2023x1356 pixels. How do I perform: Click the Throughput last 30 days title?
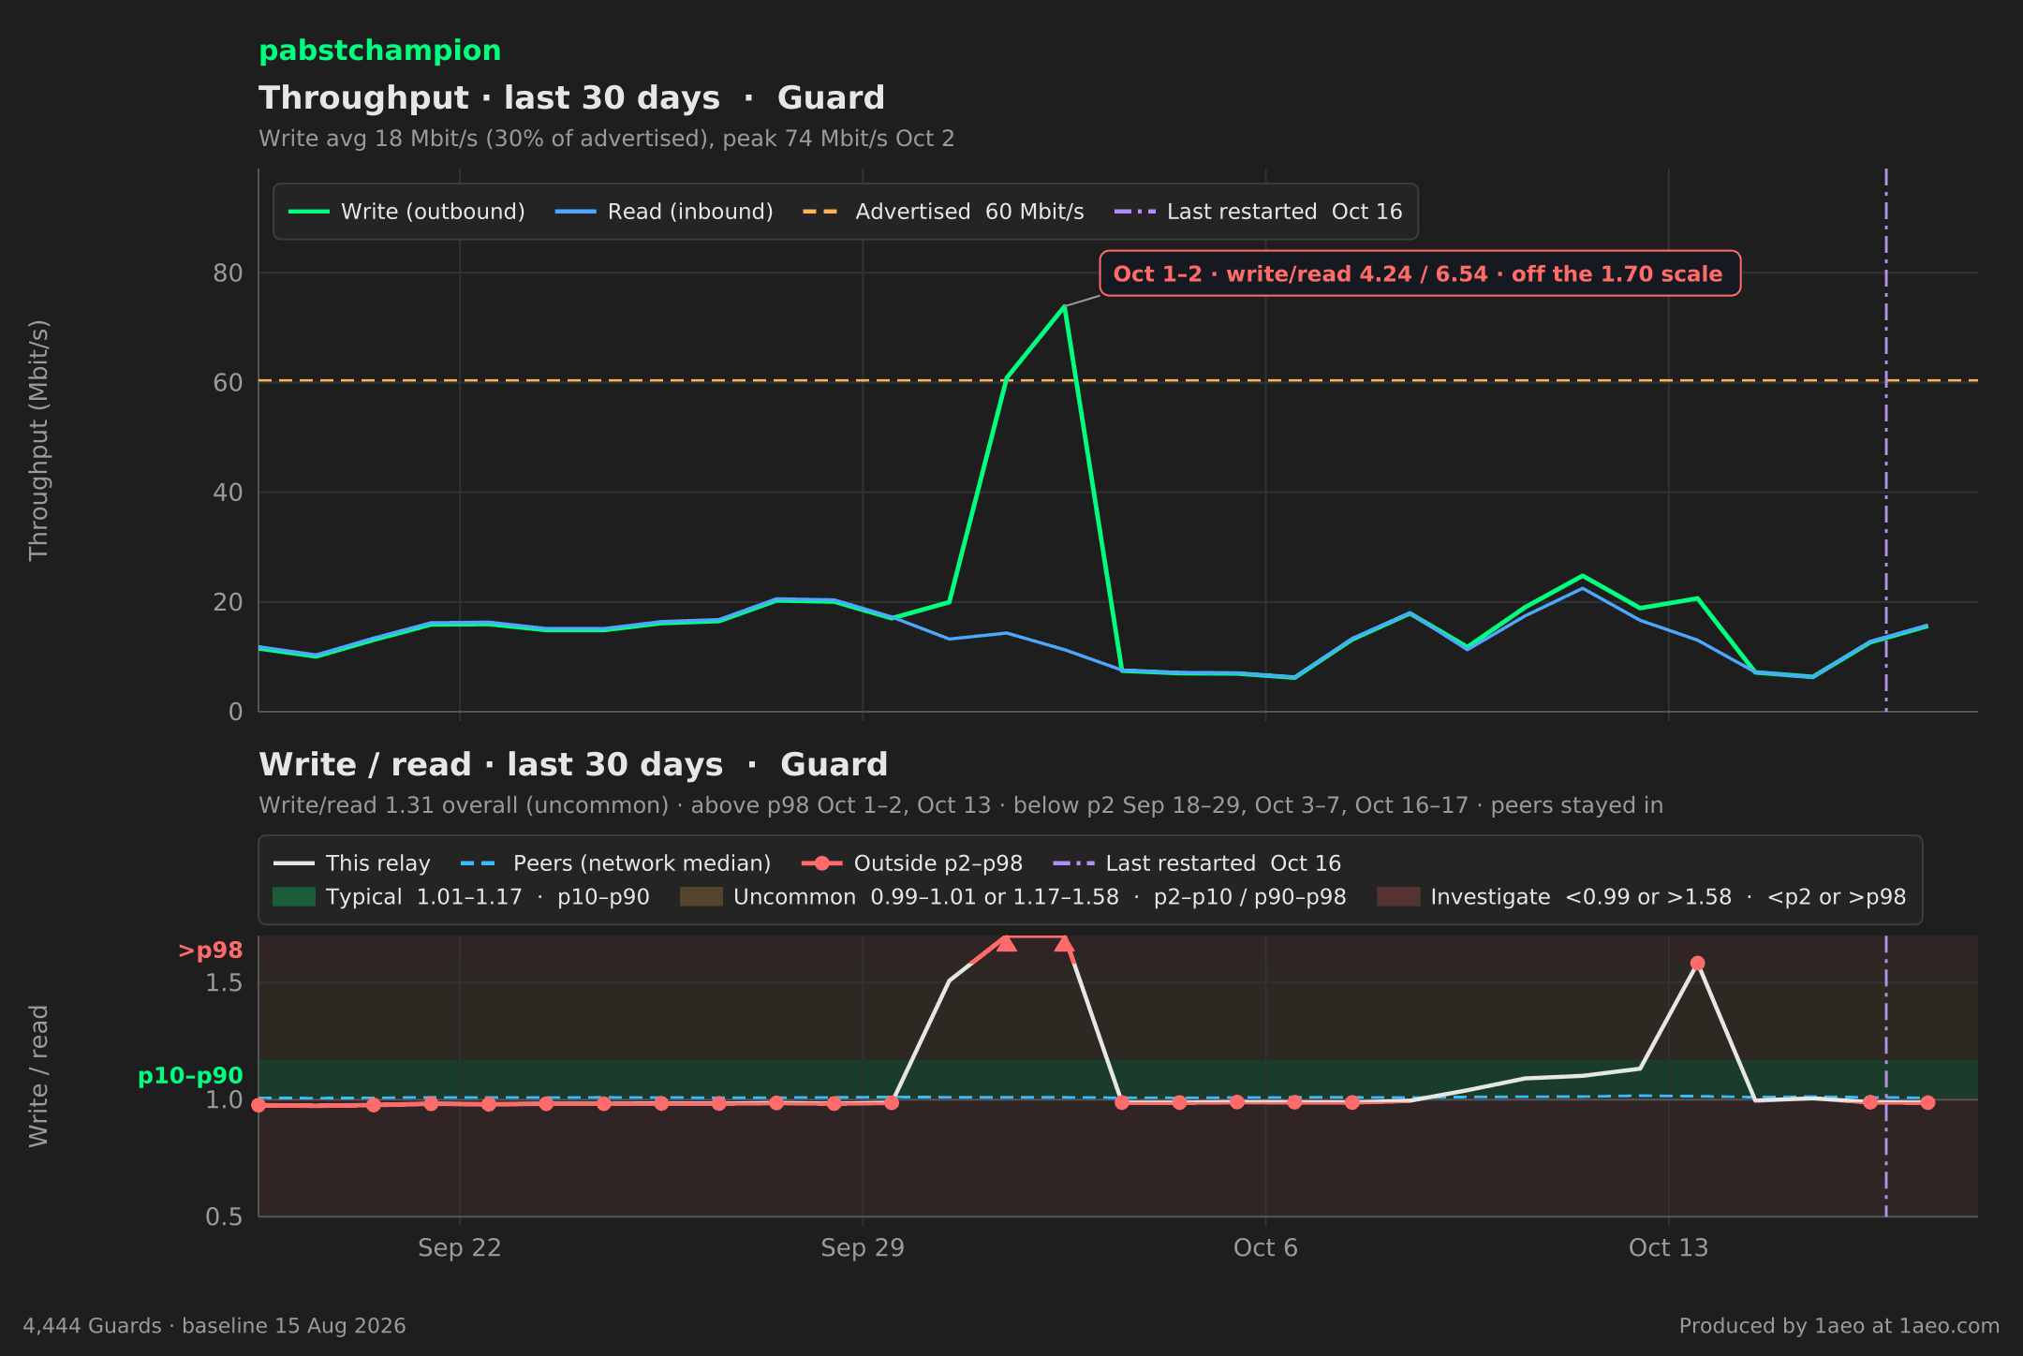pyautogui.click(x=571, y=98)
